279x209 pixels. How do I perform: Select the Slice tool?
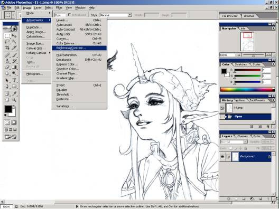(x=14, y=47)
